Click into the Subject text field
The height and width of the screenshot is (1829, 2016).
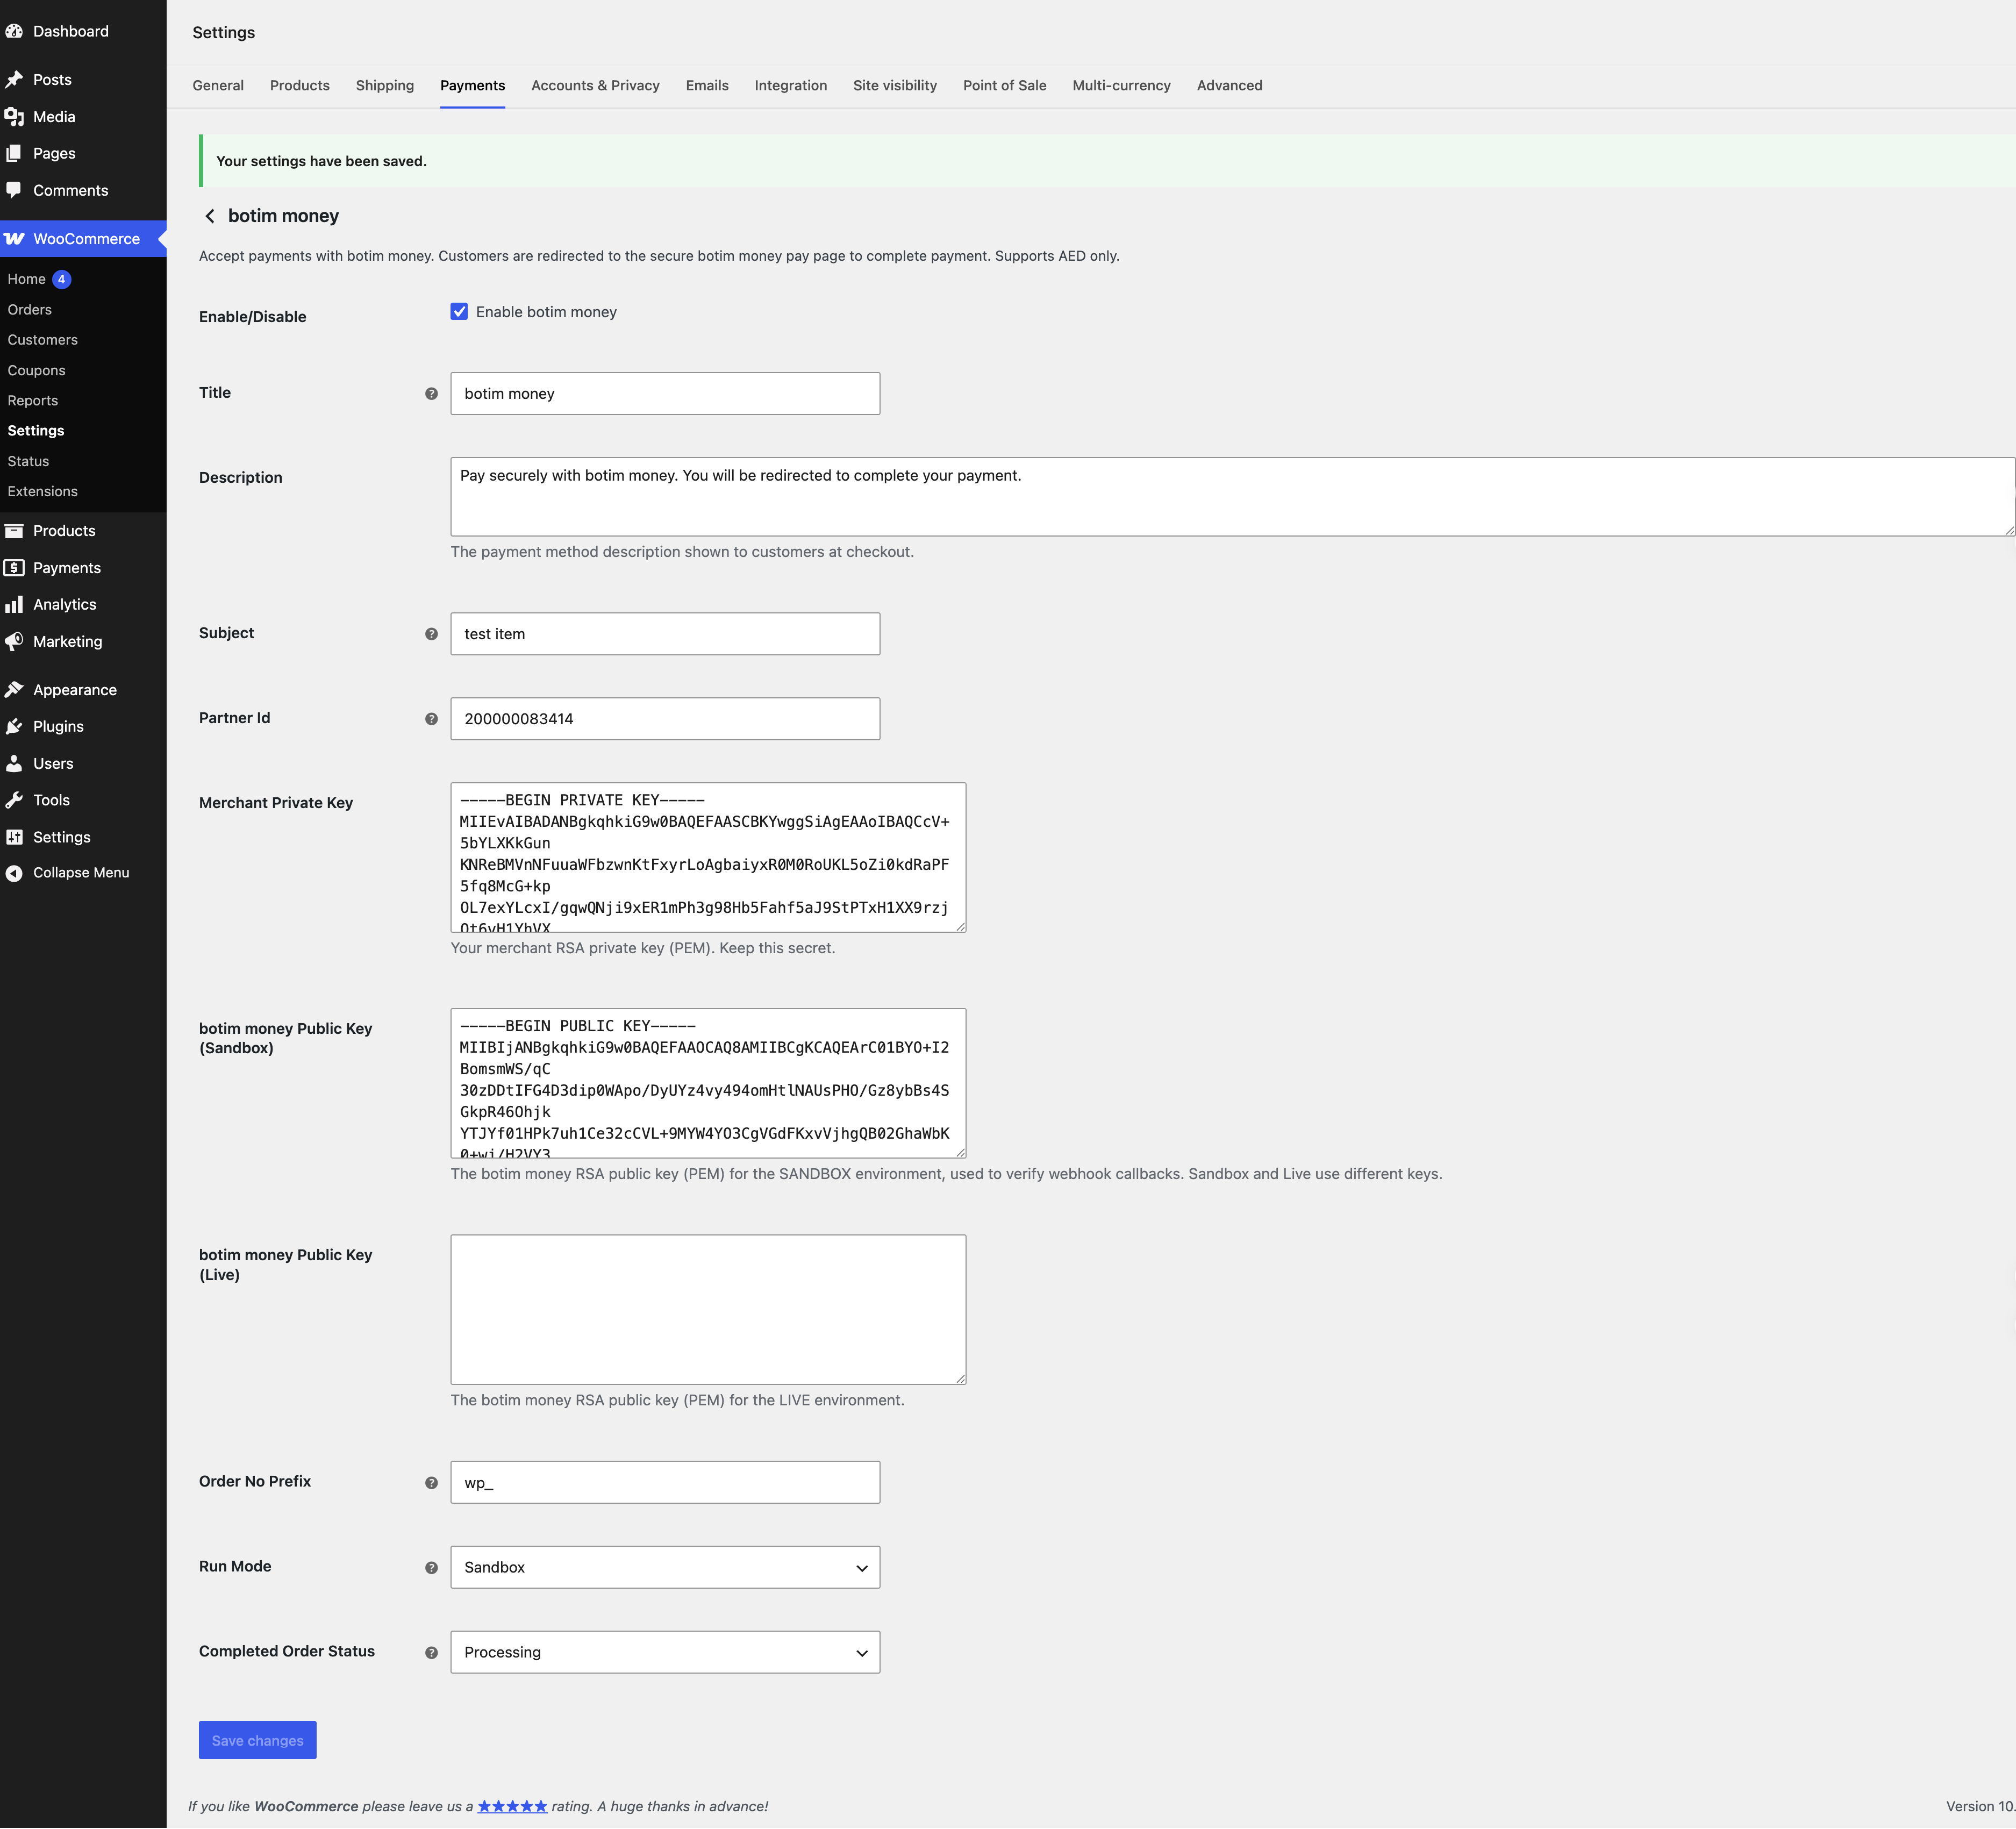click(x=665, y=634)
